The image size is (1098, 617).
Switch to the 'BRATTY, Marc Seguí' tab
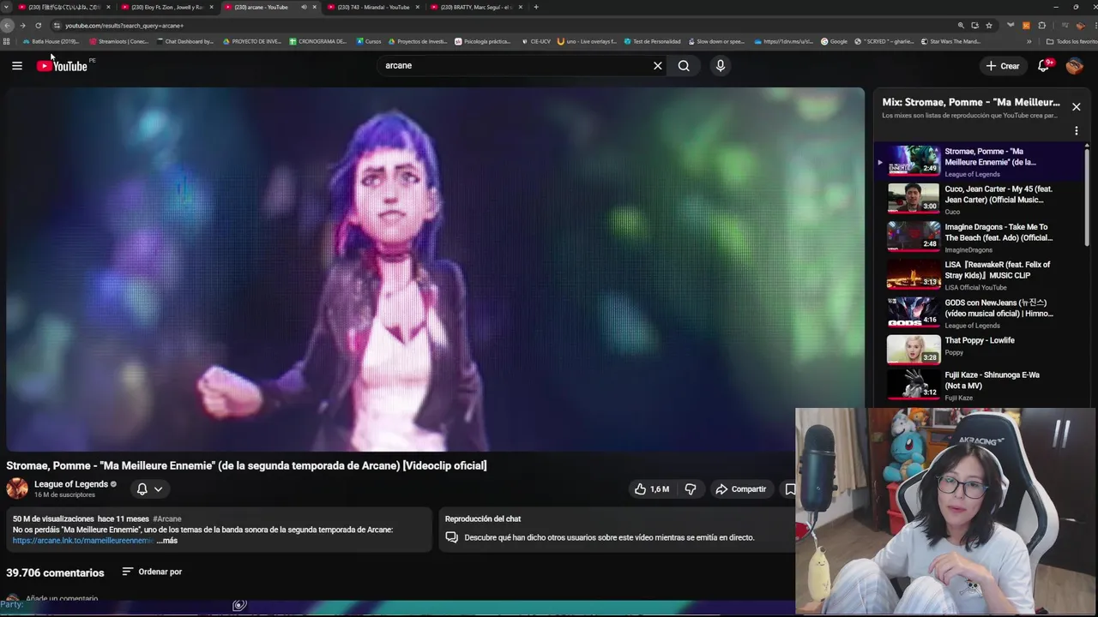click(x=476, y=7)
